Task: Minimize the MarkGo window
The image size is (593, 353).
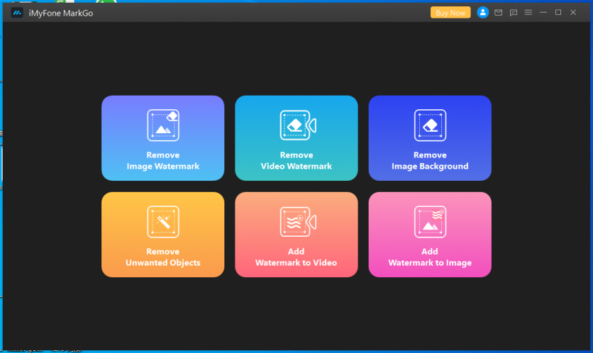Action: 543,13
